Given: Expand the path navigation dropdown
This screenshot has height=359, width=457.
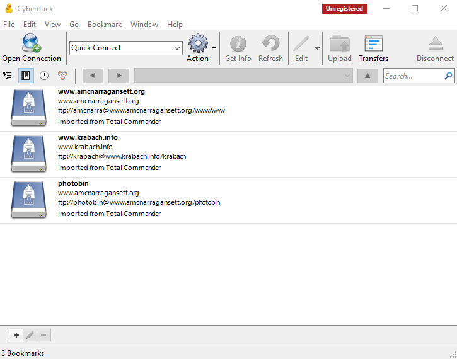Looking at the screenshot, I should click(347, 76).
